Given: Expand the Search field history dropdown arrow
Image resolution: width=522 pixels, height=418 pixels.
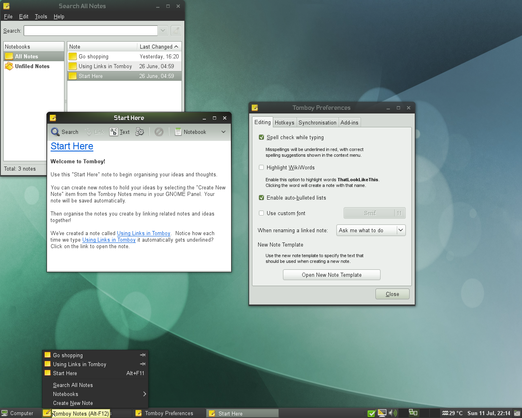Looking at the screenshot, I should 163,31.
